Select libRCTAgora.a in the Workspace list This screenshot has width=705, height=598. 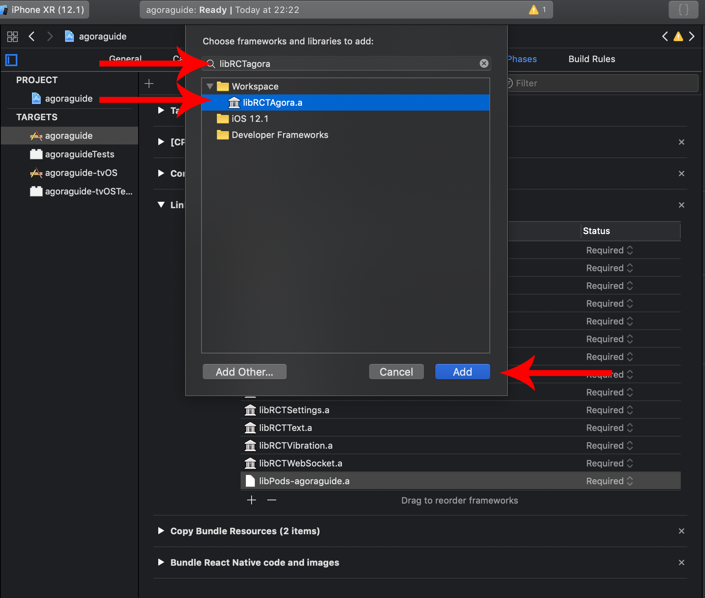(x=346, y=102)
